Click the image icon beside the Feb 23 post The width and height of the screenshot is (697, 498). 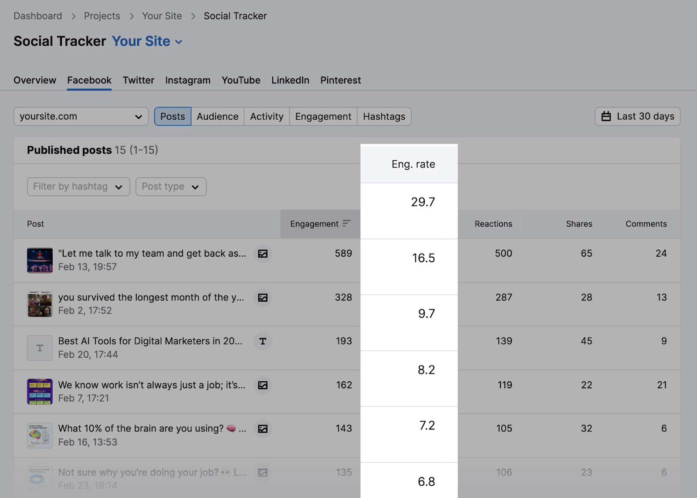click(x=263, y=473)
